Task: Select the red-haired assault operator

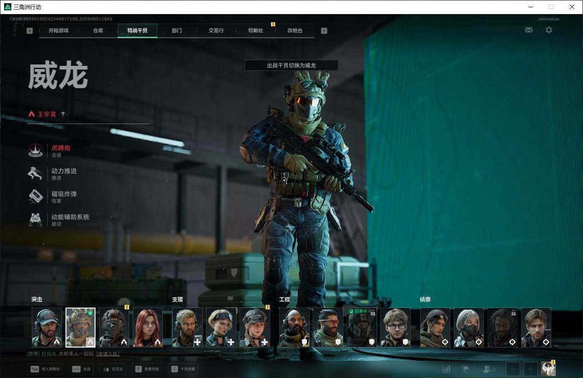Action: 148,328
